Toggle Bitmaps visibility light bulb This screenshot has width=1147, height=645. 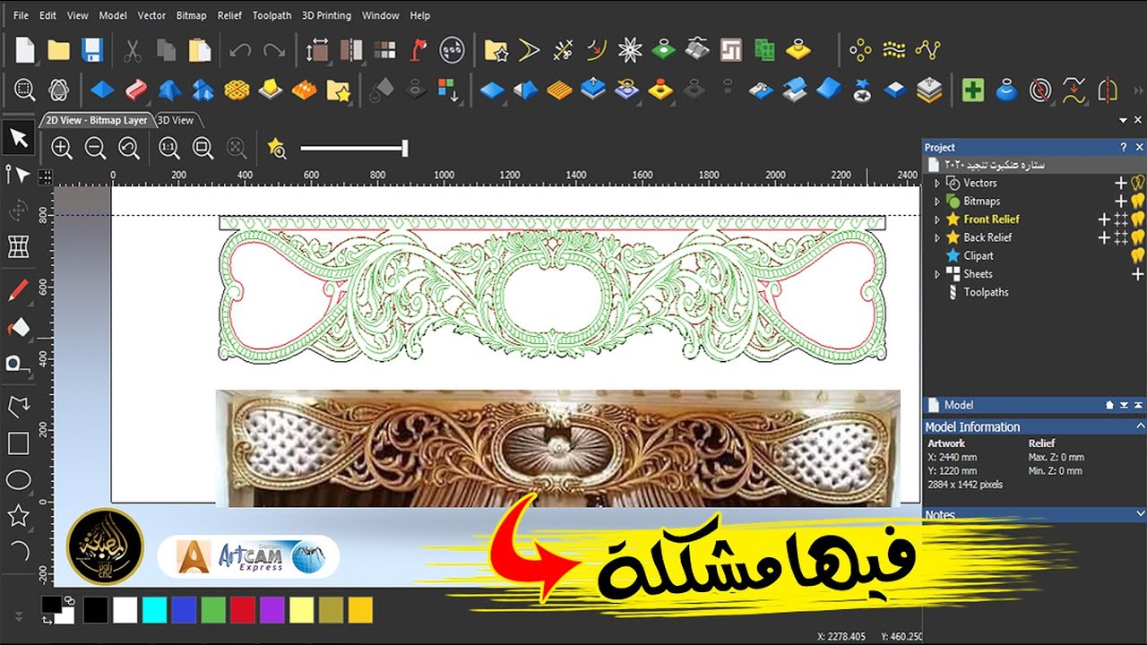point(1138,201)
